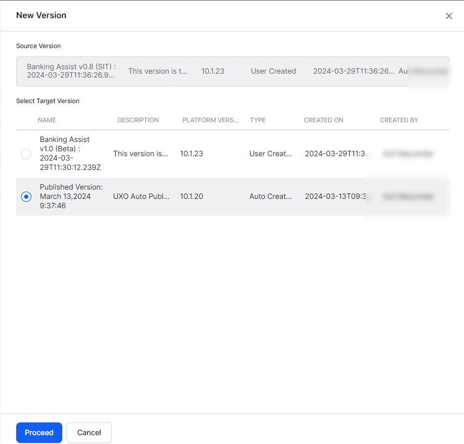Click the 2024-03-29T11:3... created on cell in table
Image resolution: width=464 pixels, height=444 pixels.
pos(335,154)
